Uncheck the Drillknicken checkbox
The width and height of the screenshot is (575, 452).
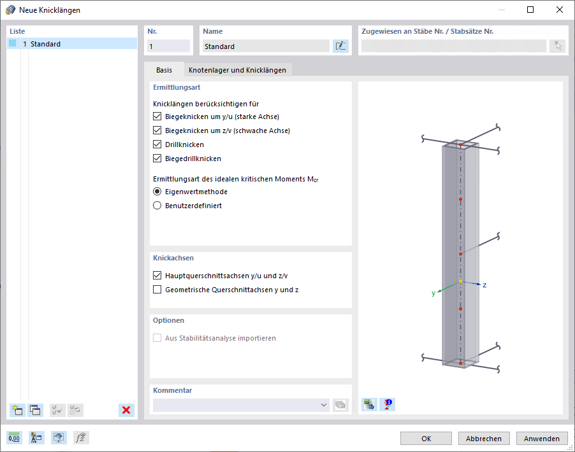[x=157, y=145]
